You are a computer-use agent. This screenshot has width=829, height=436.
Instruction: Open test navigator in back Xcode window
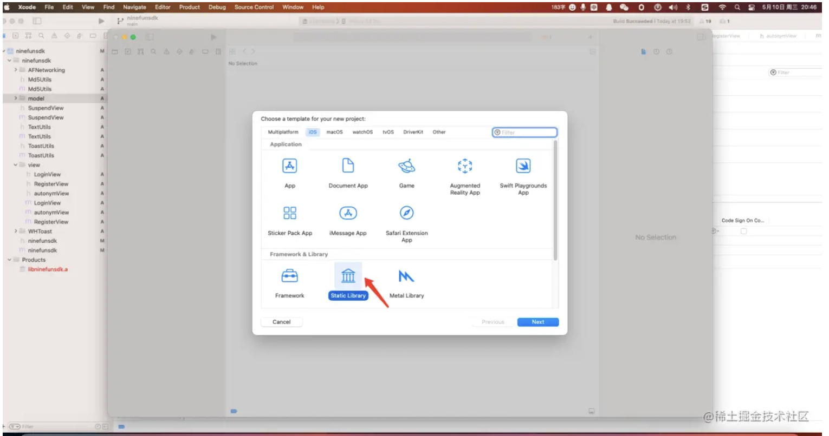coord(67,36)
